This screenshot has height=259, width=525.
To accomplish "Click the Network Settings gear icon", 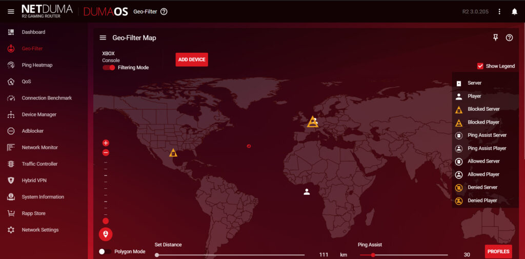I will pos(11,230).
